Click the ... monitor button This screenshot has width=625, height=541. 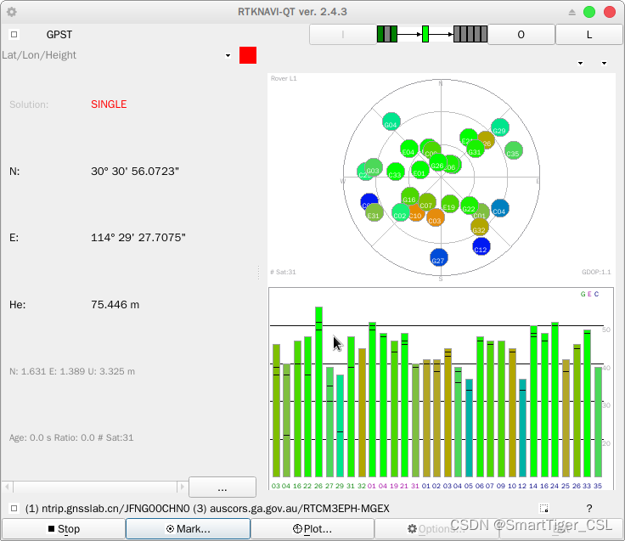click(222, 487)
